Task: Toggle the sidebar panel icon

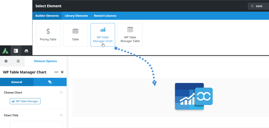Action: pos(16,51)
